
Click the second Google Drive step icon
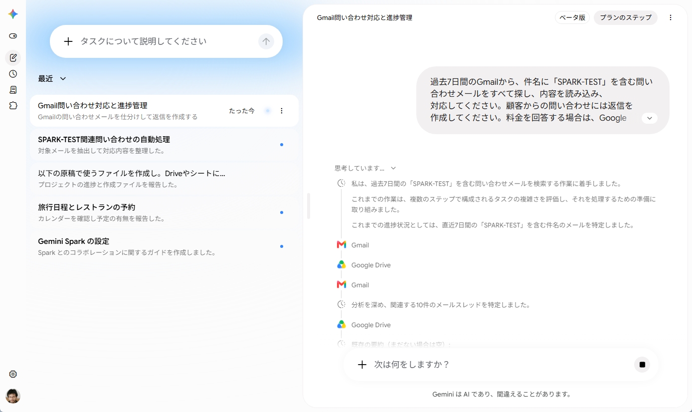(x=342, y=325)
